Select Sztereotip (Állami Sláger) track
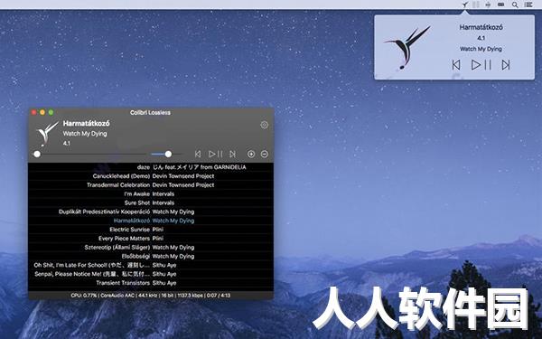 click(x=151, y=248)
